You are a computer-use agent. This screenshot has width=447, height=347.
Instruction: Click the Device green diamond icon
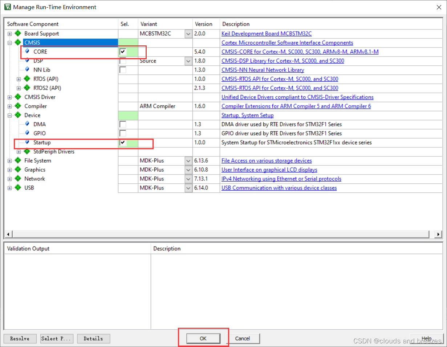18,115
